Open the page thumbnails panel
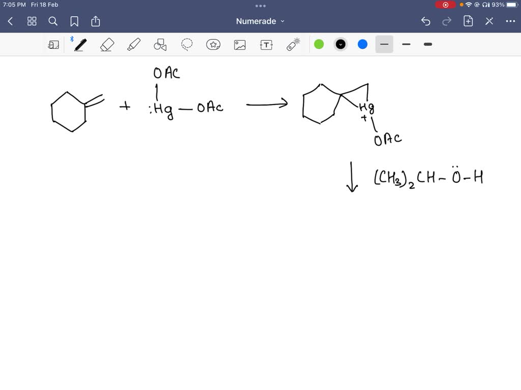This screenshot has width=521, height=390. (x=32, y=21)
